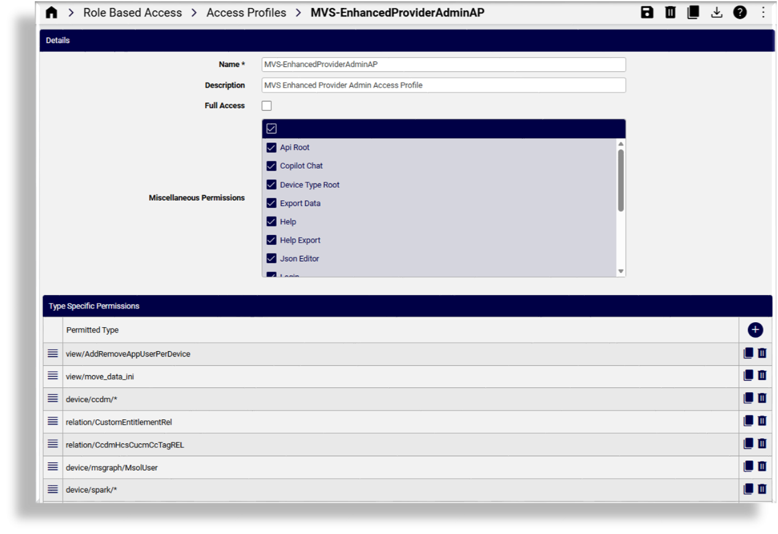This screenshot has width=778, height=534.
Task: Uncheck the Export Data permission
Action: 271,203
